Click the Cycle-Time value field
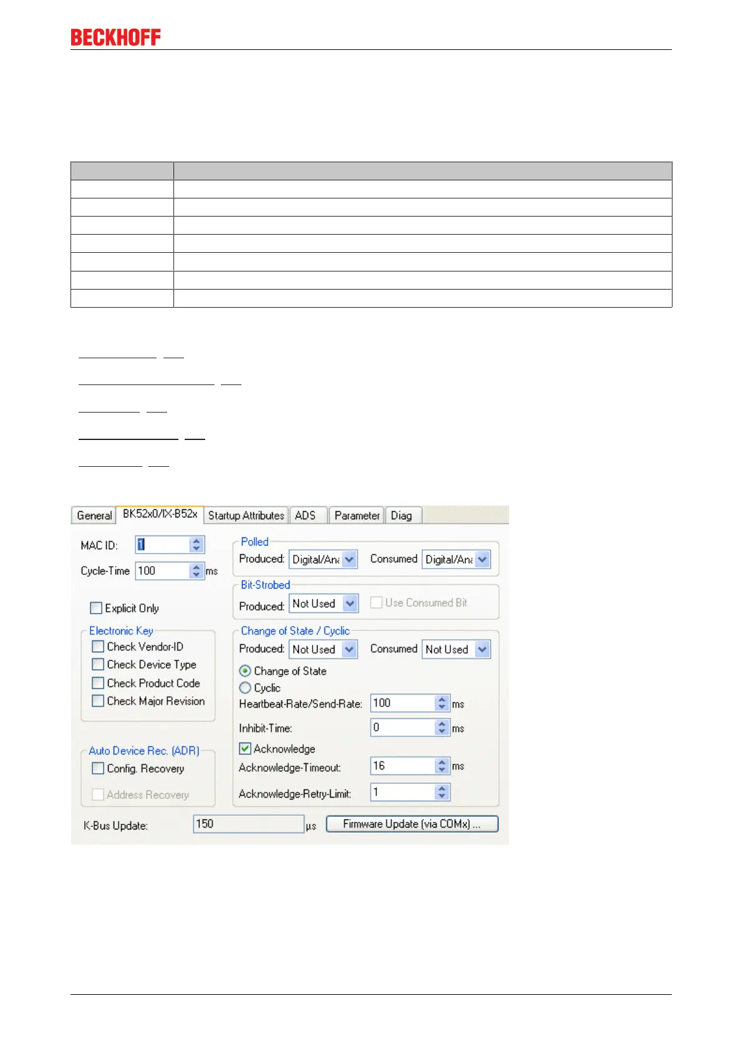 [x=162, y=570]
